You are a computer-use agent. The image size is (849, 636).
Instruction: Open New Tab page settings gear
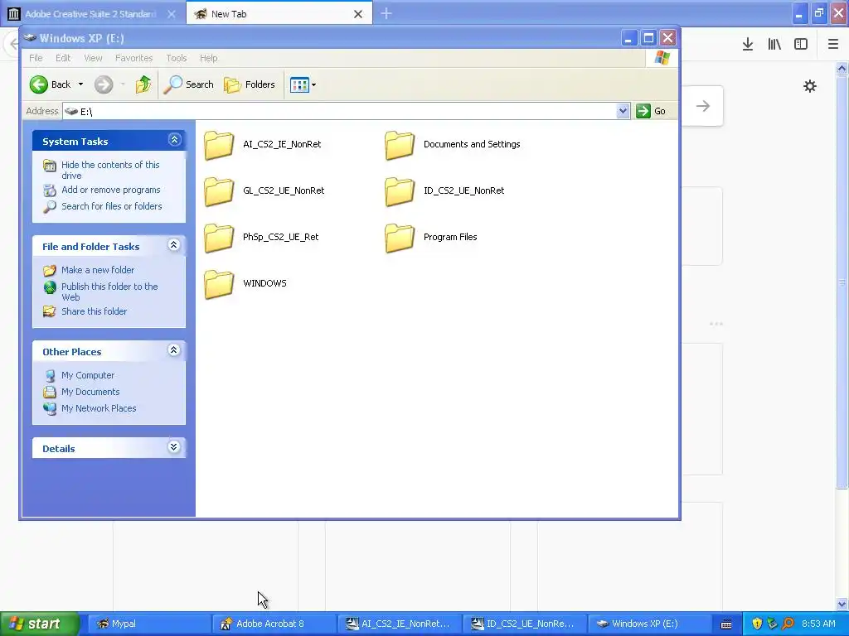[809, 86]
